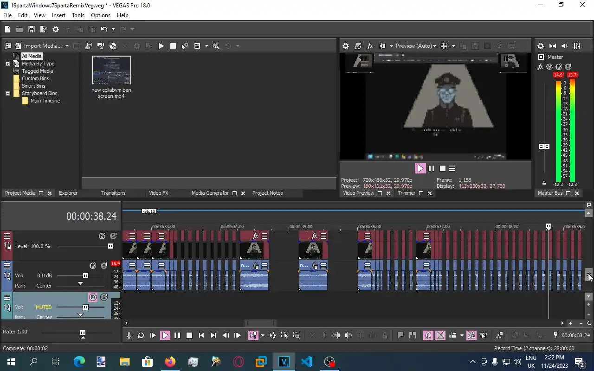This screenshot has width=594, height=371.
Task: Open Master Bus audio properties gear
Action: (x=541, y=46)
